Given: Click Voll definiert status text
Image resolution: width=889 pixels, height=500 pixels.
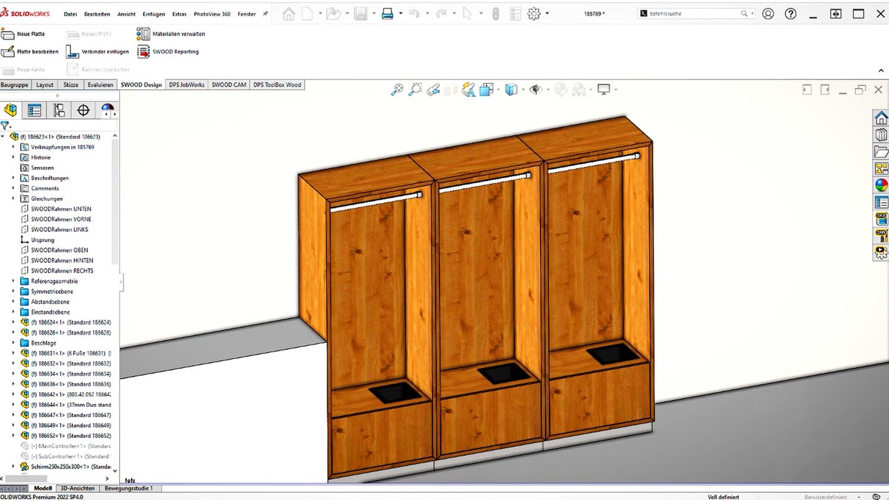Looking at the screenshot, I should 723,497.
